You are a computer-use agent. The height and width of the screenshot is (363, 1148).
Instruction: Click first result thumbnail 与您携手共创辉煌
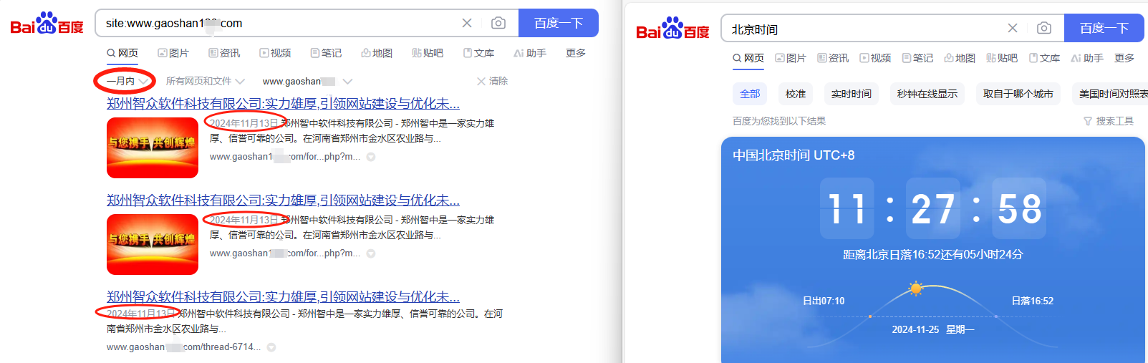(153, 147)
